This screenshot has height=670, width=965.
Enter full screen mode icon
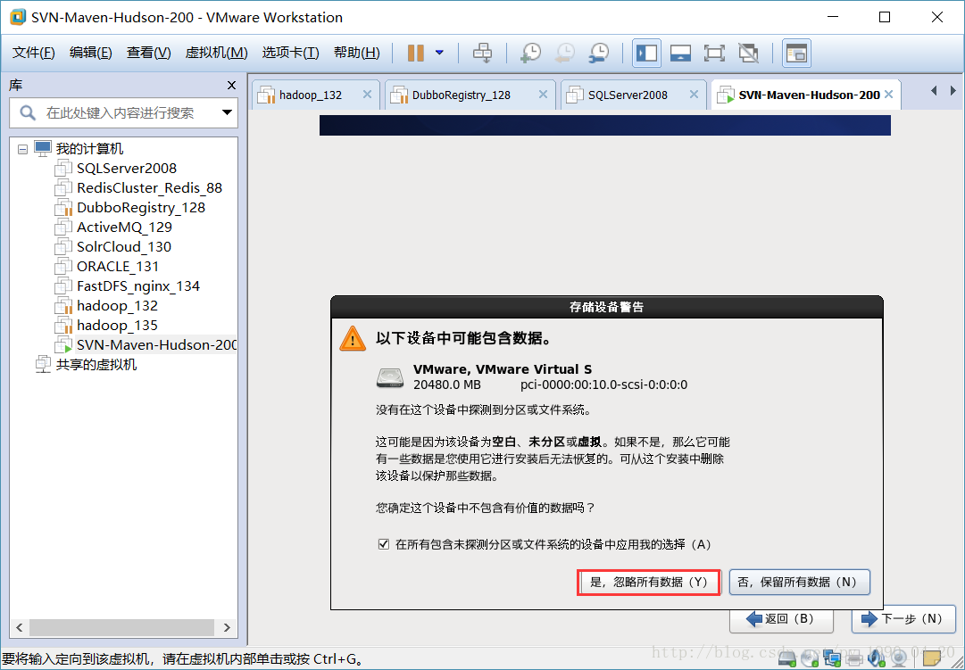pos(714,53)
